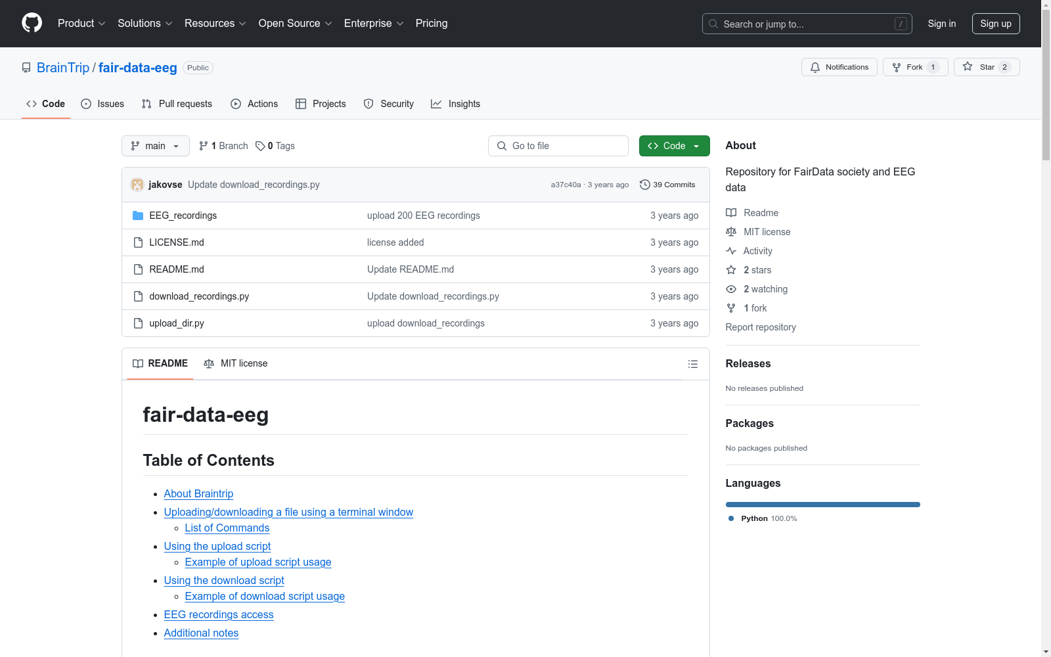The width and height of the screenshot is (1051, 657).
Task: Click the EEG_recordings folder icon
Action: click(x=138, y=215)
